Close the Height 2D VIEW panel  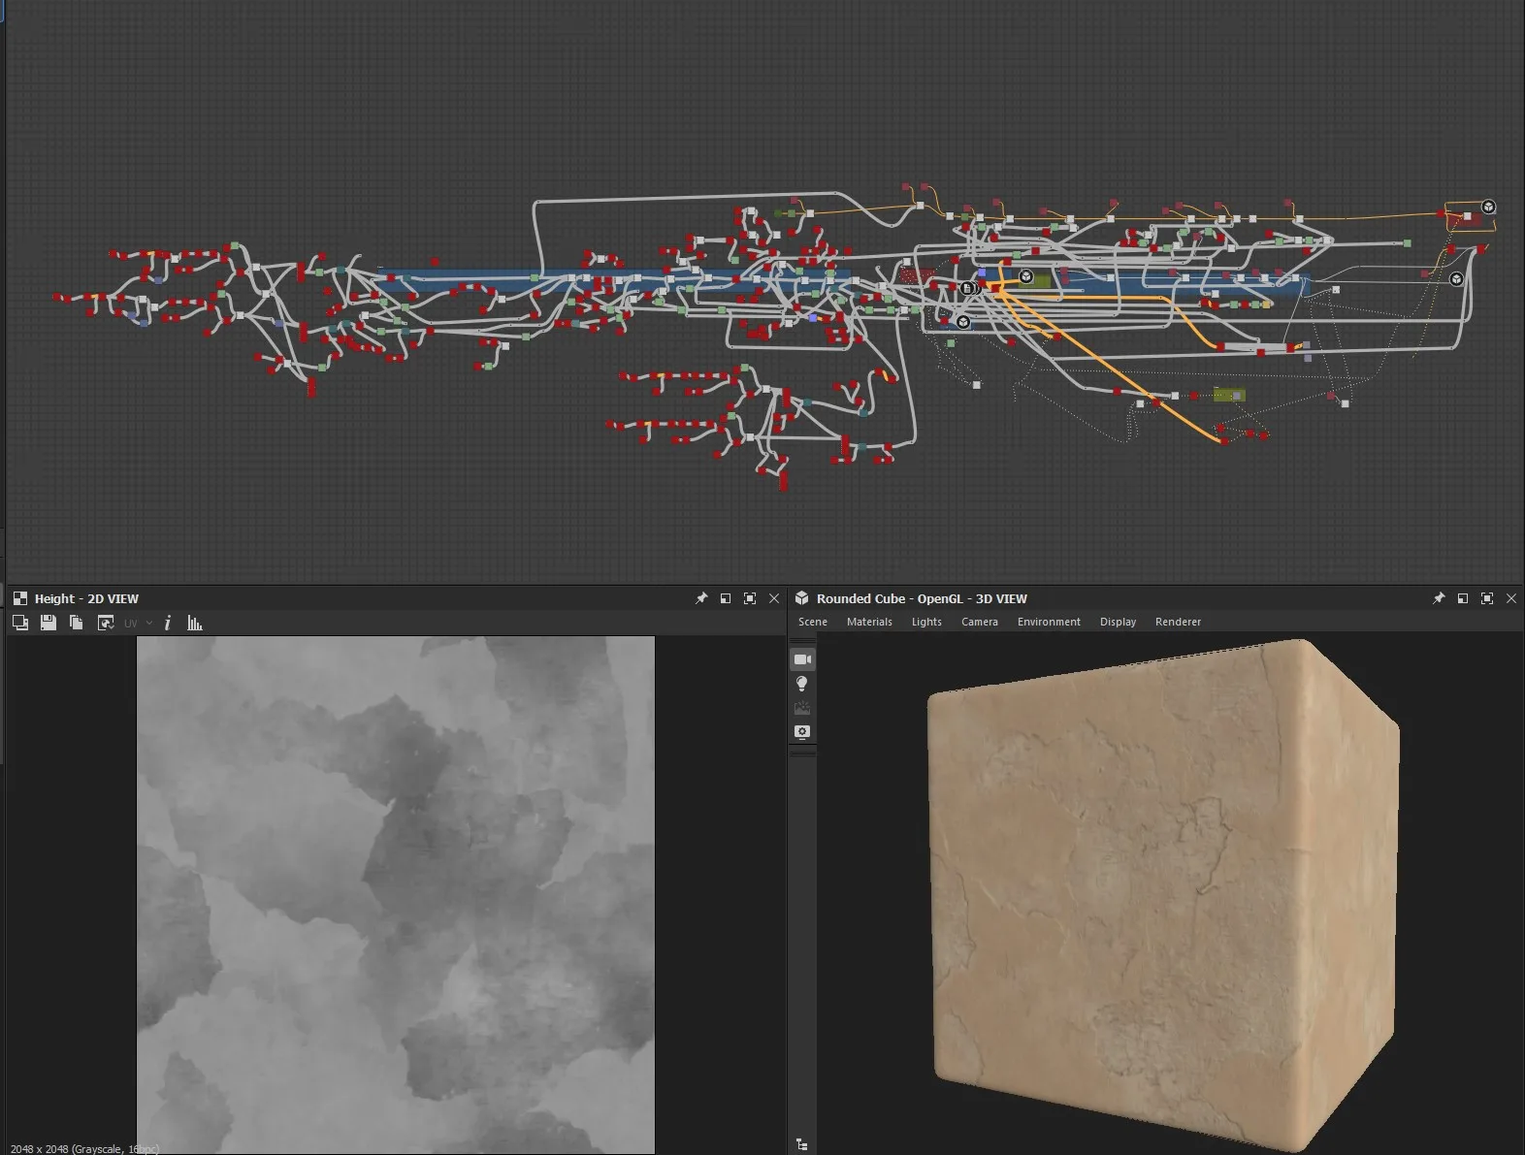click(x=774, y=598)
